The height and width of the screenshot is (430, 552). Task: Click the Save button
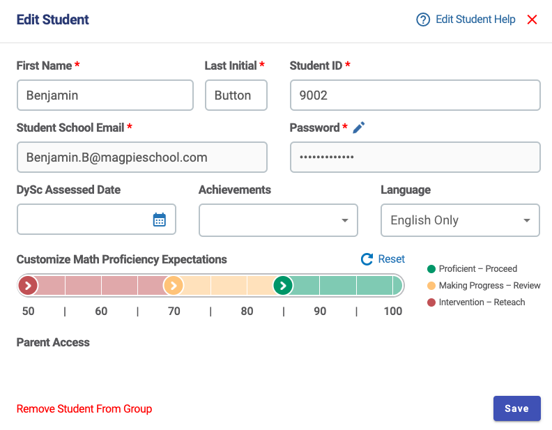click(x=516, y=408)
